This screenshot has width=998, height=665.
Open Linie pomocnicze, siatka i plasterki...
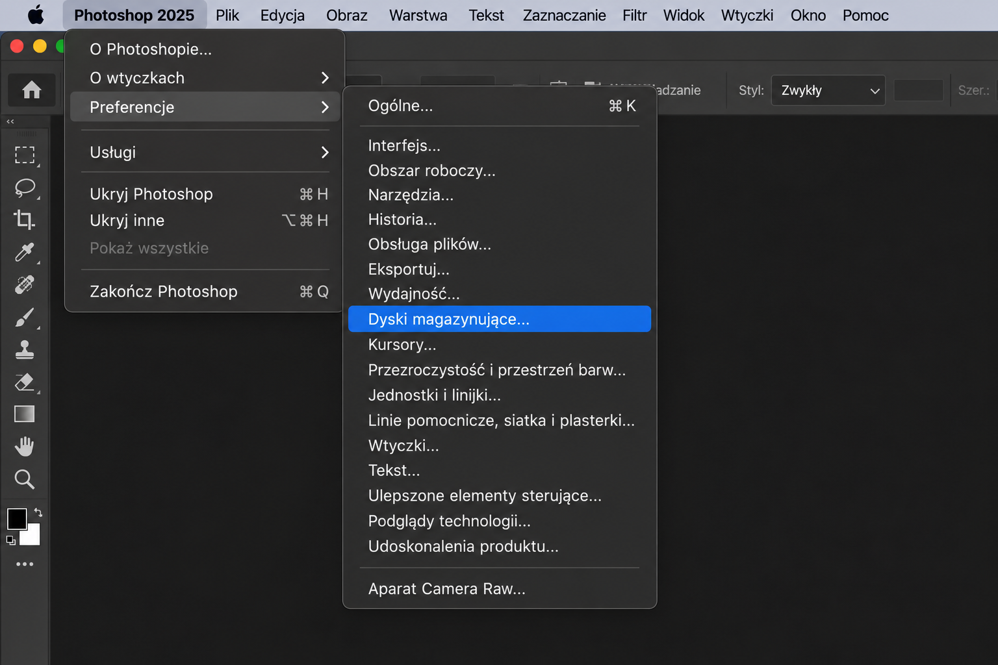click(500, 420)
